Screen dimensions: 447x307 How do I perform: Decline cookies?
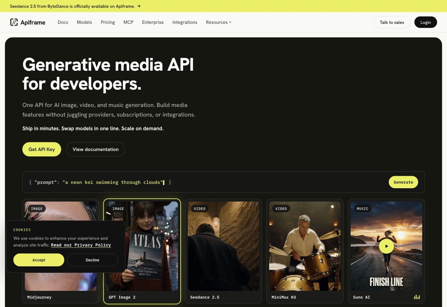(x=92, y=260)
